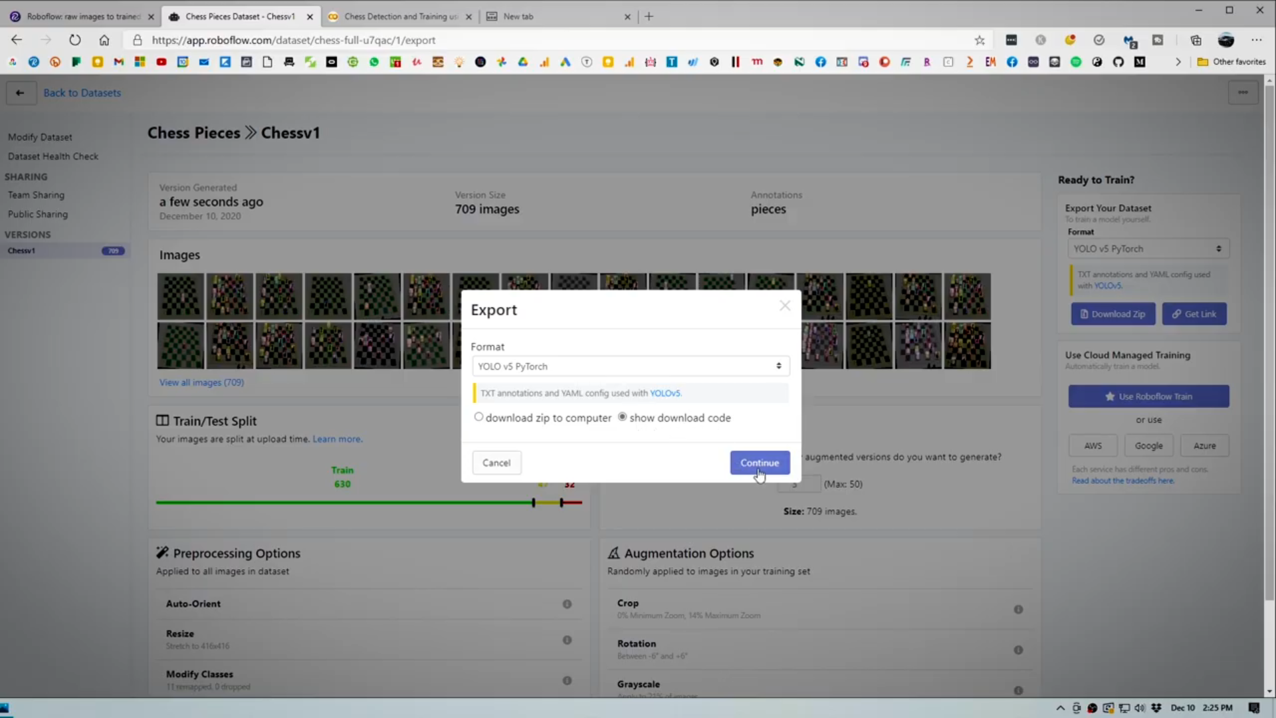The height and width of the screenshot is (718, 1276).
Task: Open the Back to Datasets link
Action: click(82, 93)
